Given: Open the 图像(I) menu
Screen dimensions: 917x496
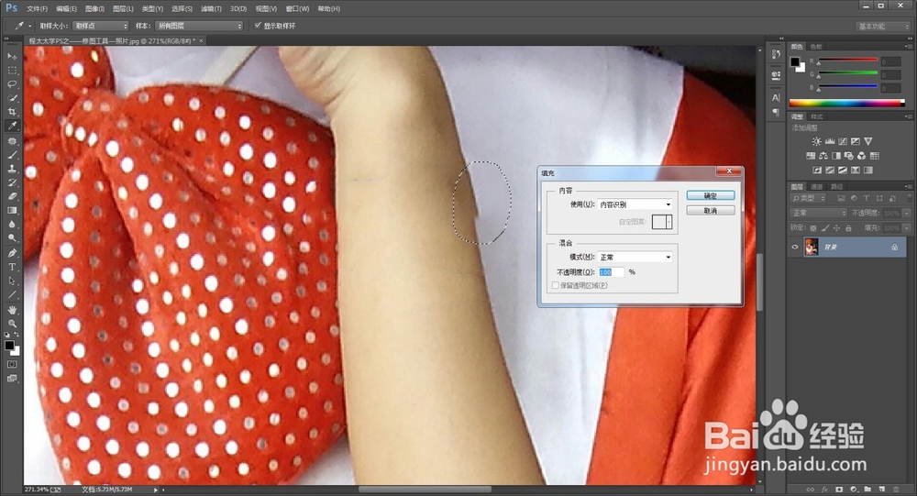Looking at the screenshot, I should click(x=94, y=9).
